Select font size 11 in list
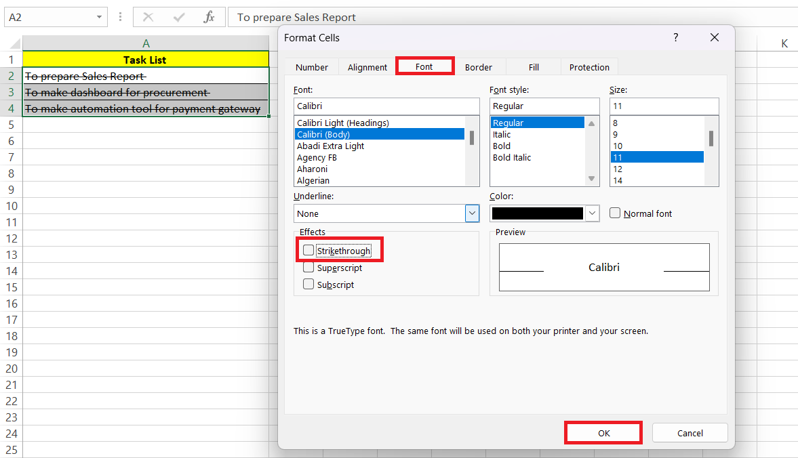 coord(657,158)
